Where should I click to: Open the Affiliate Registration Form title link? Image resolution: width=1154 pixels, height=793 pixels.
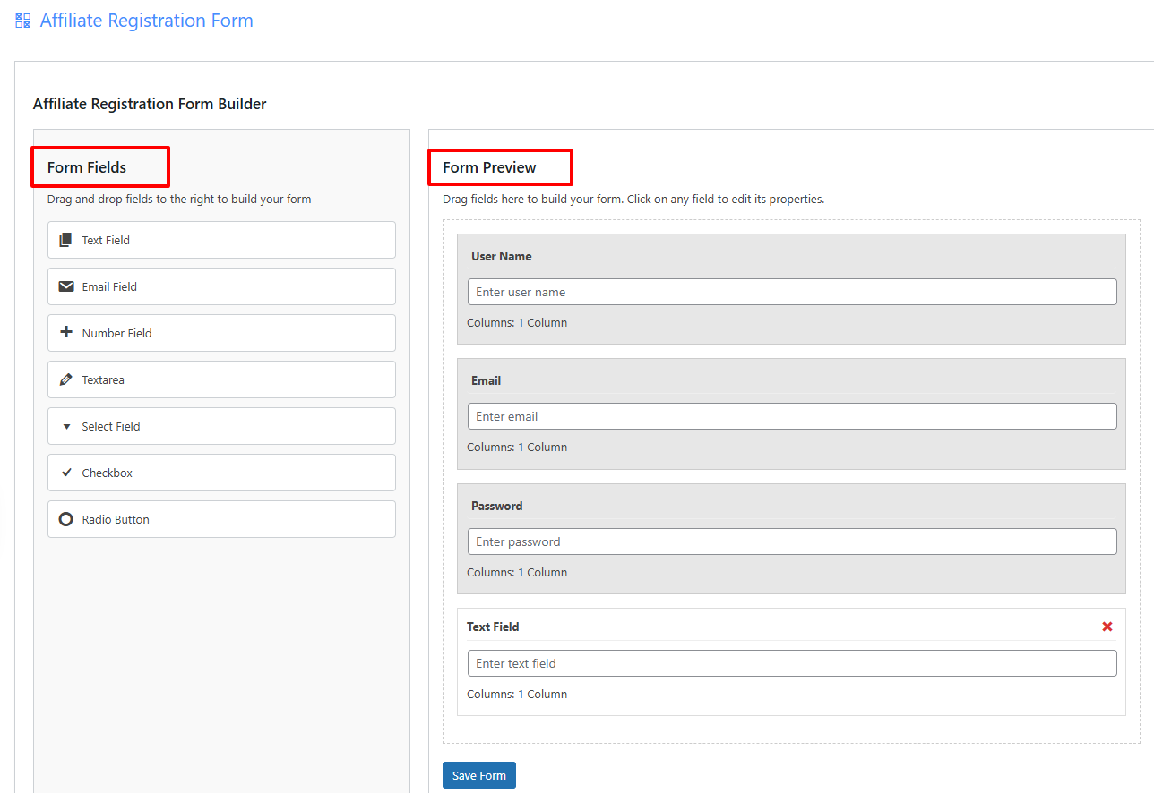(x=146, y=21)
